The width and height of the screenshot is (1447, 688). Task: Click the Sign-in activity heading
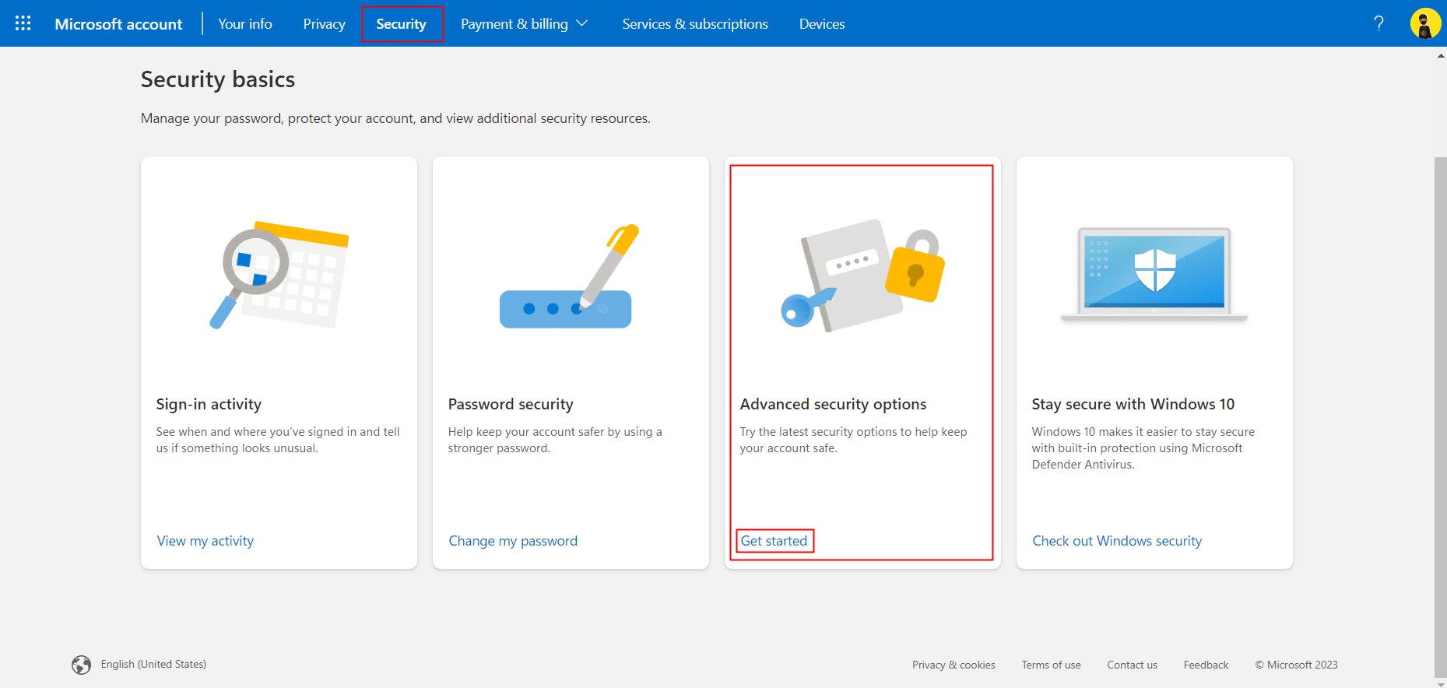209,404
